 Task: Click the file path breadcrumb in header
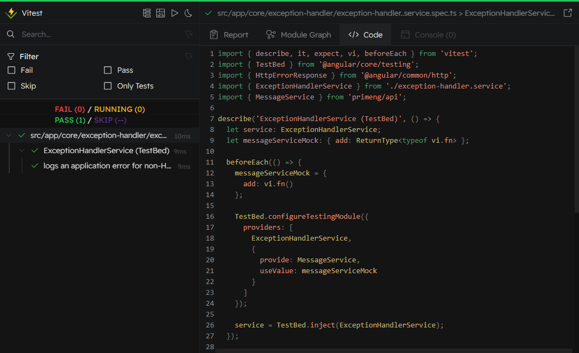pos(386,13)
